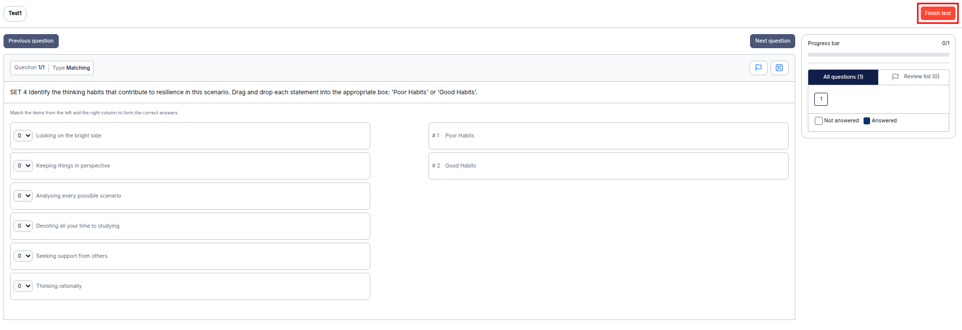Viewport: 962px width, 330px height.
Task: Click the #2 Good Habits box
Action: point(608,166)
